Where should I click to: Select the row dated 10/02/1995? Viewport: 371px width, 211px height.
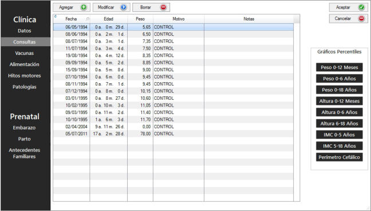coord(173,105)
